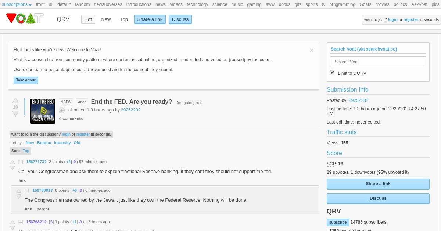
Task: Collapse comment 15678091 with [–] toggle
Action: (27, 190)
